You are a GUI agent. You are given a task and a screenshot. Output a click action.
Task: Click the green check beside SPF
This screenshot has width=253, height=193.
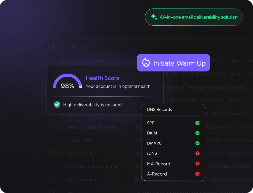coord(197,123)
